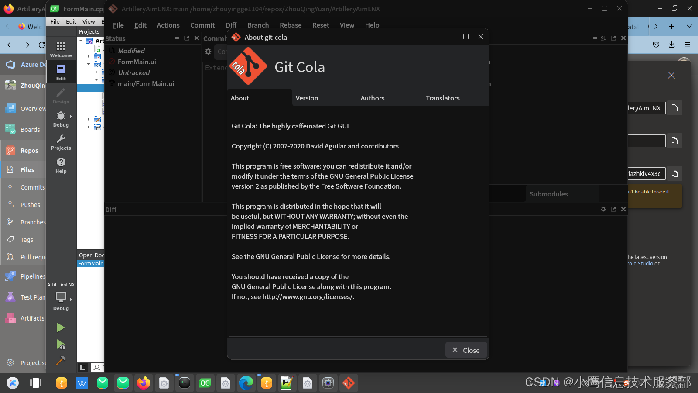Open Firefox from the taskbar
Image resolution: width=698 pixels, height=393 pixels.
click(144, 383)
